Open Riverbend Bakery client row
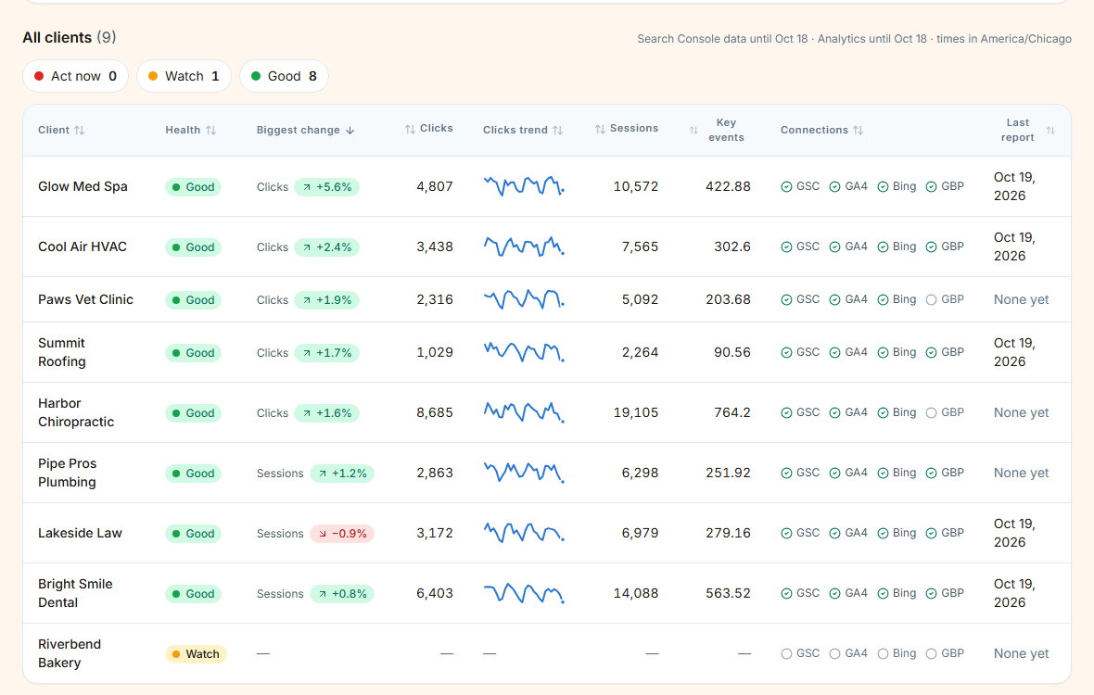1094x695 pixels. coord(546,653)
